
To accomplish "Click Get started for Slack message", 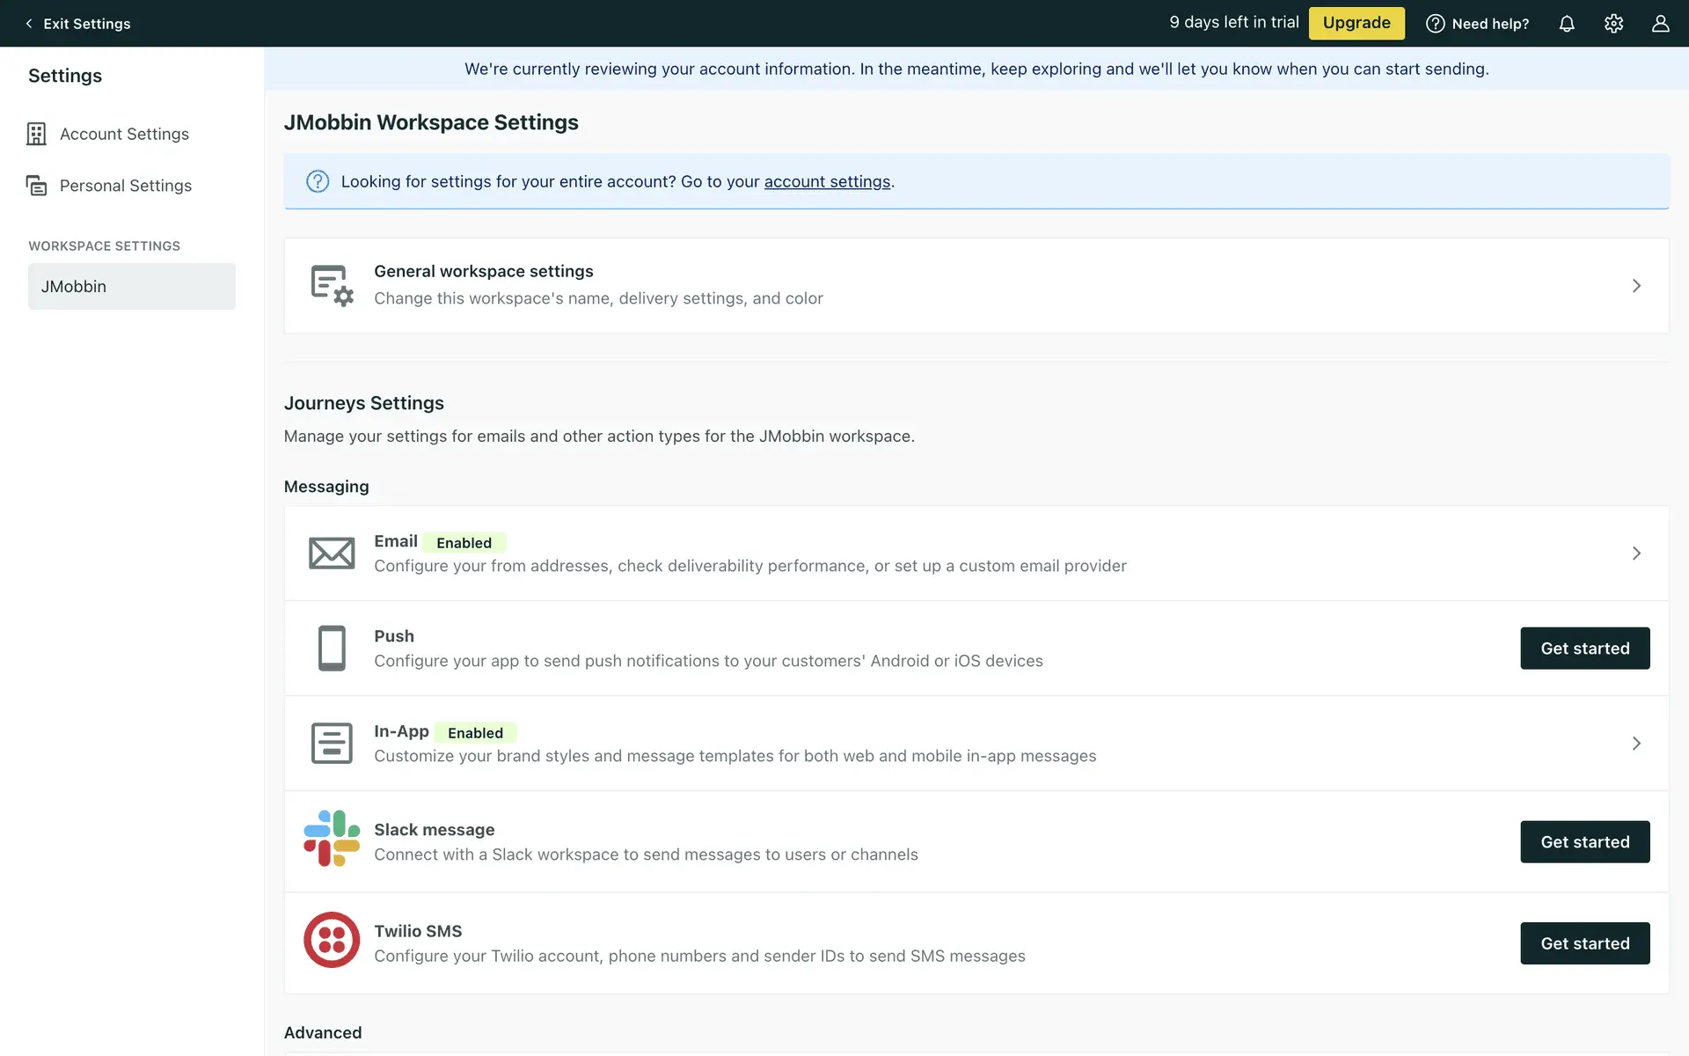I will [x=1584, y=842].
